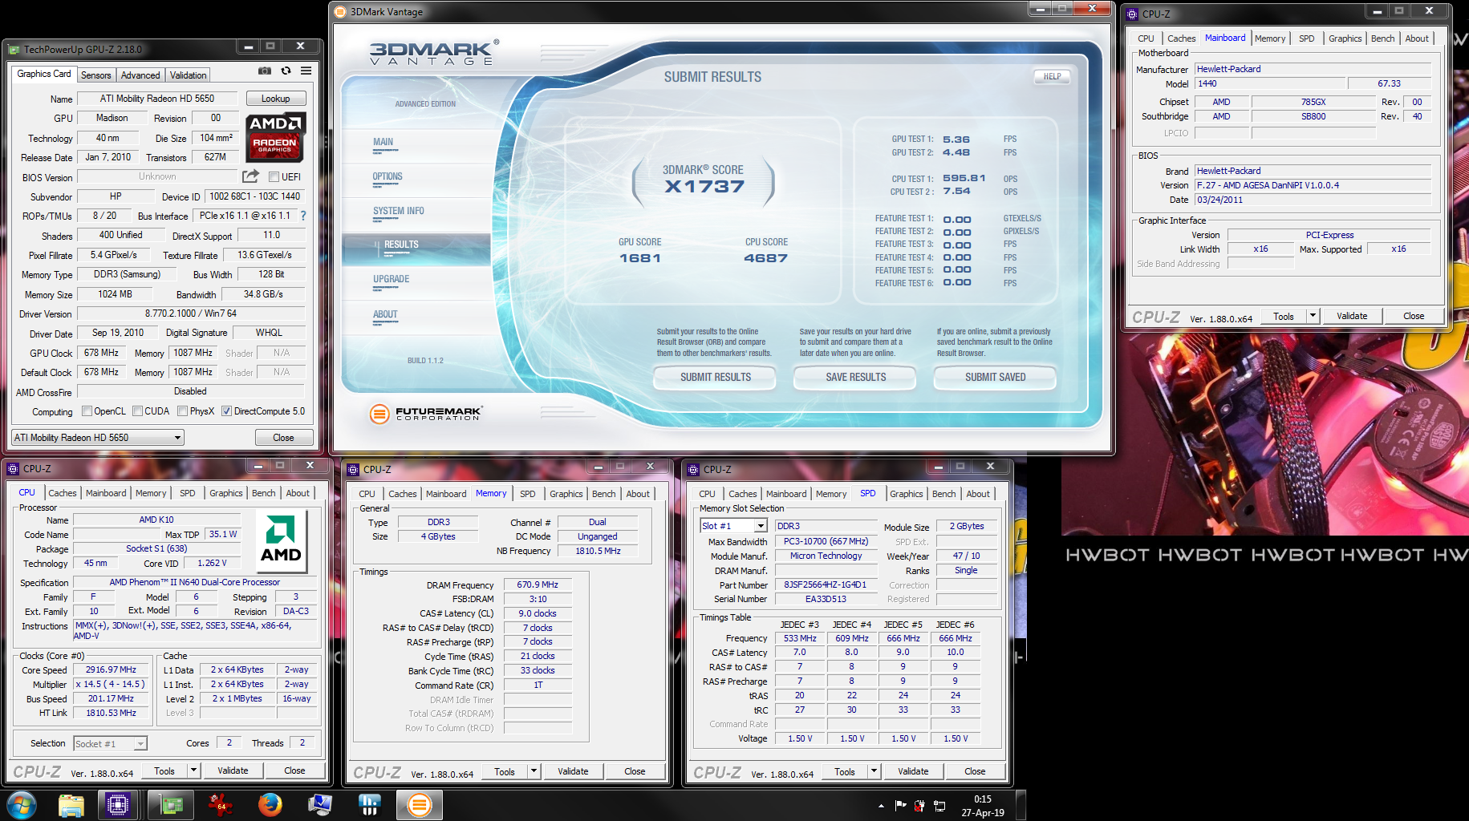Click the 3DMark Vantage logo

[x=433, y=53]
